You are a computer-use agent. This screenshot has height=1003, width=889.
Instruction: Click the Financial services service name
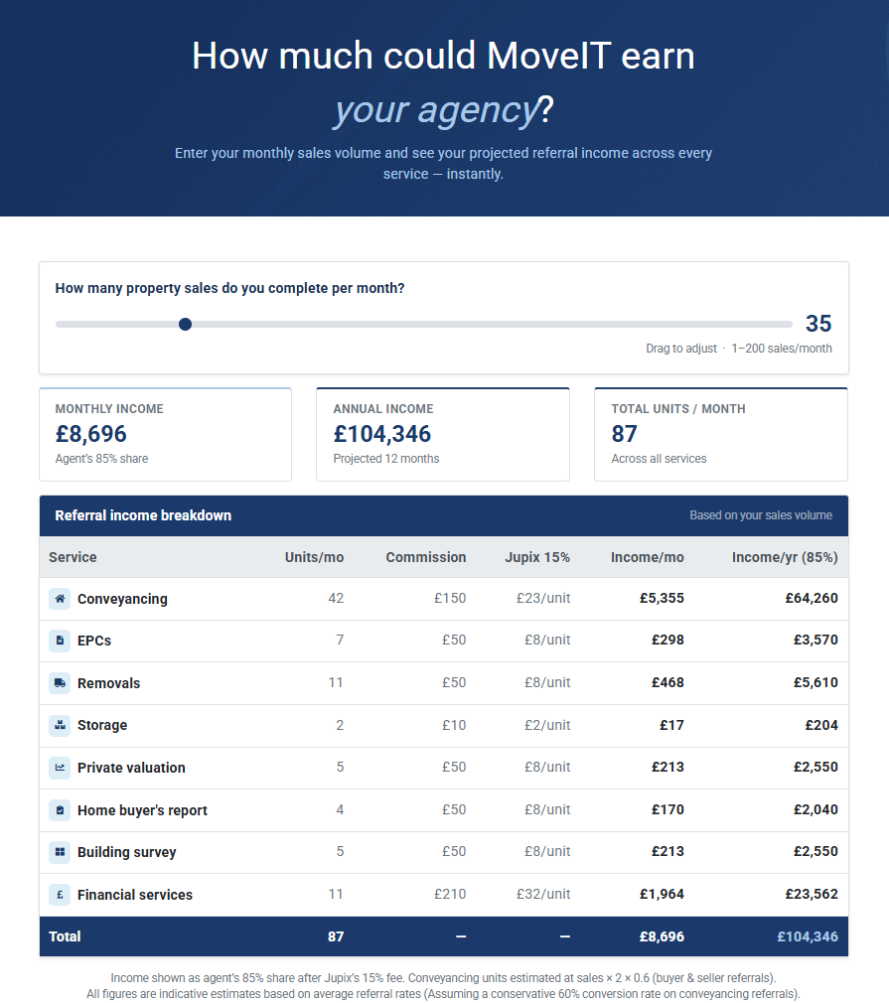135,895
